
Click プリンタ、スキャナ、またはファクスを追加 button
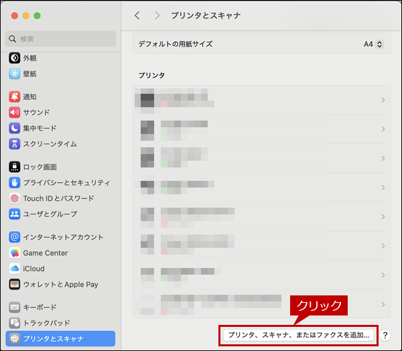298,335
